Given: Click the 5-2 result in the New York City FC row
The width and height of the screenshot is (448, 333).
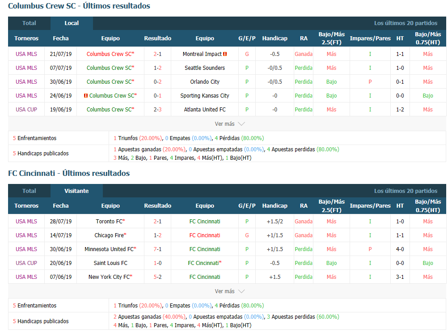Looking at the screenshot, I should pos(158,277).
